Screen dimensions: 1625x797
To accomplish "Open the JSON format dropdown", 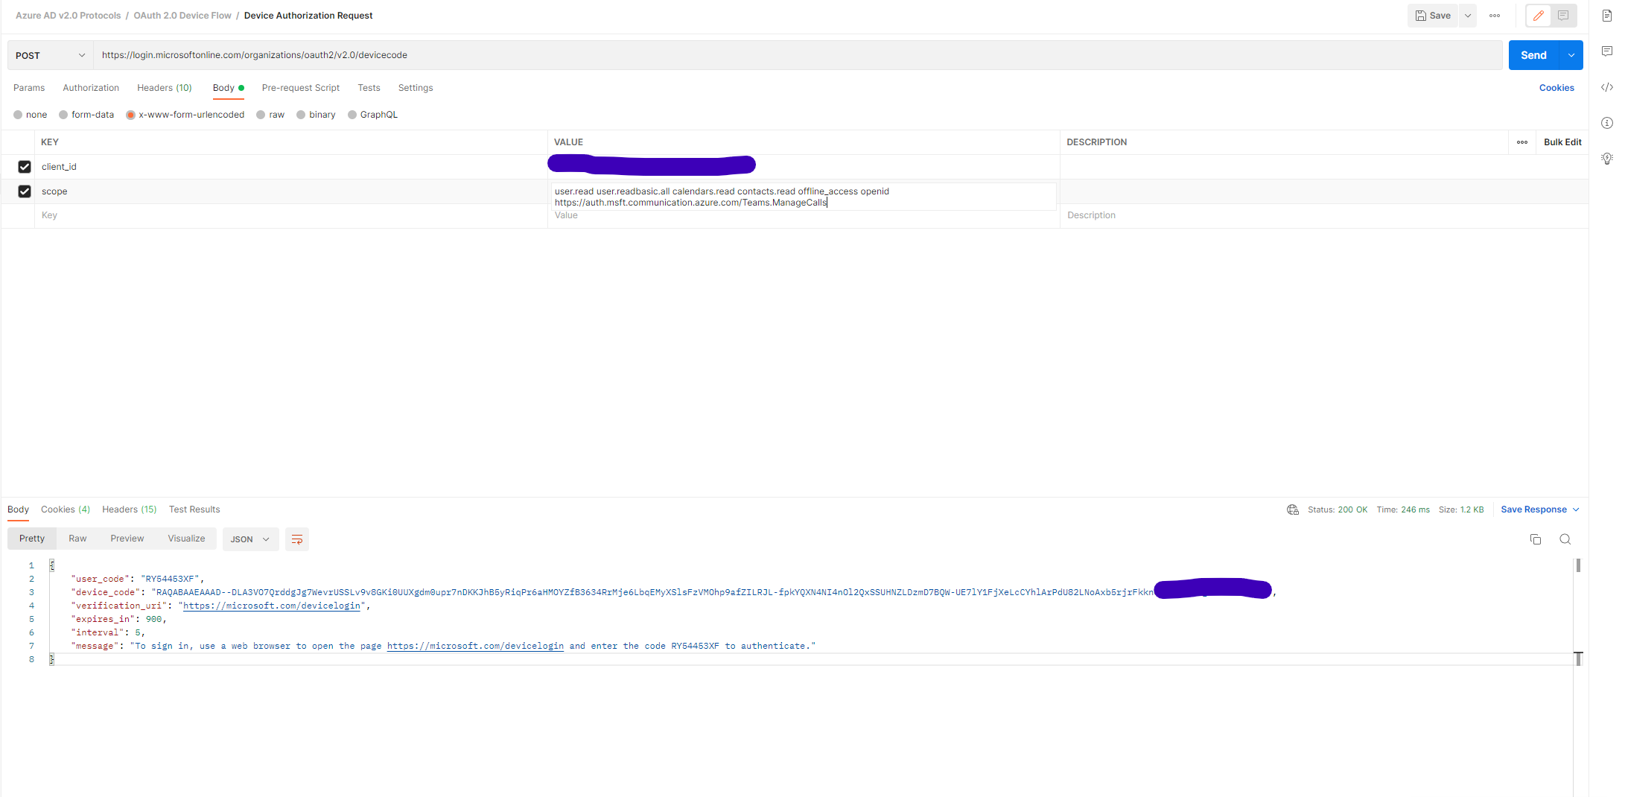I will pyautogui.click(x=250, y=539).
